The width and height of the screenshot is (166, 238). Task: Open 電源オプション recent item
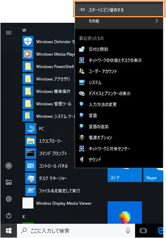(119, 137)
